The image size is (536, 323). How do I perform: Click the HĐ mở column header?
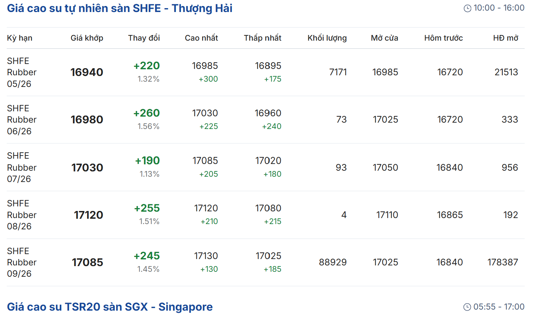click(x=505, y=38)
